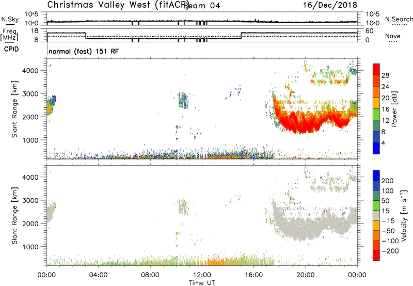Screen dimensions: 413x286
Task: Click the "4000" tick on the power panel axis
Action: pos(30,71)
